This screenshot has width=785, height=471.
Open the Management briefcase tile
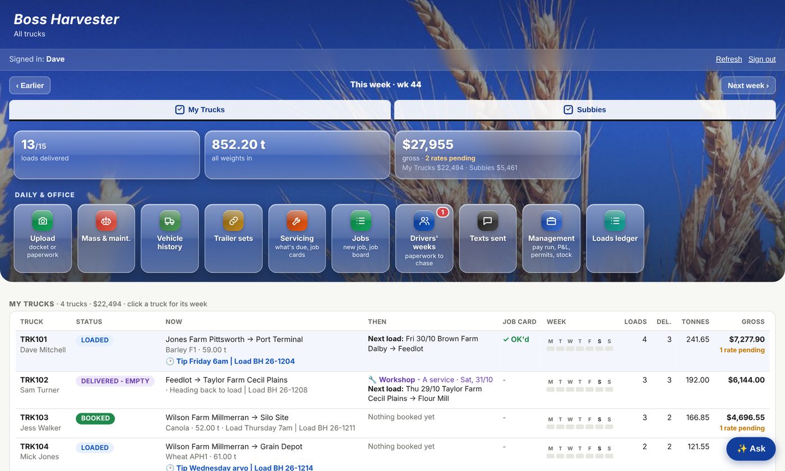(x=551, y=238)
